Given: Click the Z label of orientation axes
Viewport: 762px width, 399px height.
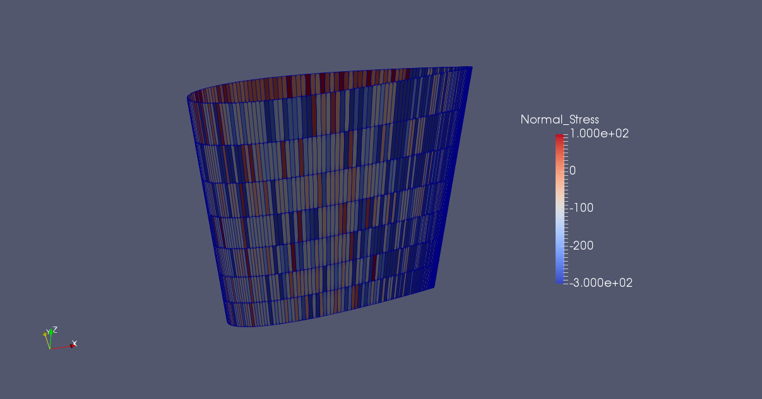Looking at the screenshot, I should pos(56,329).
